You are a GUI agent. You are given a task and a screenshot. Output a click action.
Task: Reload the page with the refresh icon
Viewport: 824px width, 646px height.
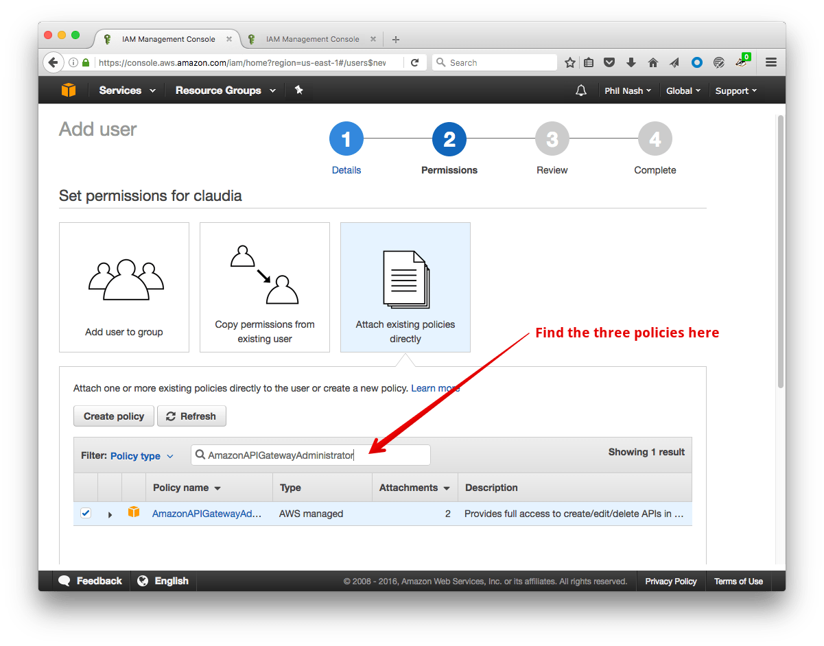pos(414,62)
